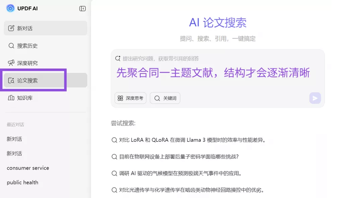Screen dimensions: 343x198
Task: Open 搜索历史 via its magnifier icon
Action: coord(11,46)
